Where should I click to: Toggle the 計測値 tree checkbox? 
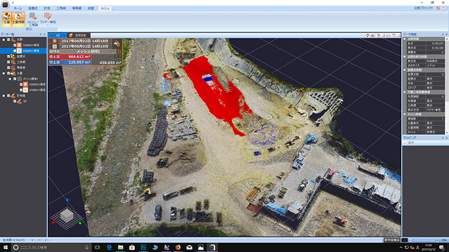coord(8,96)
